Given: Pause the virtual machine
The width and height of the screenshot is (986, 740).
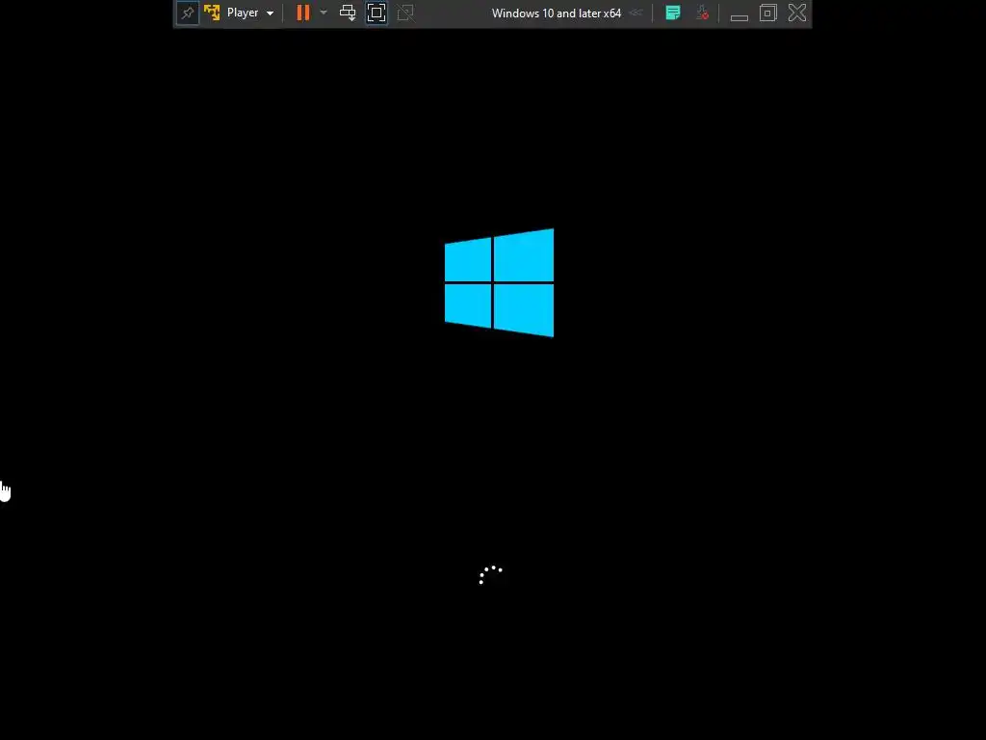Looking at the screenshot, I should pos(303,13).
